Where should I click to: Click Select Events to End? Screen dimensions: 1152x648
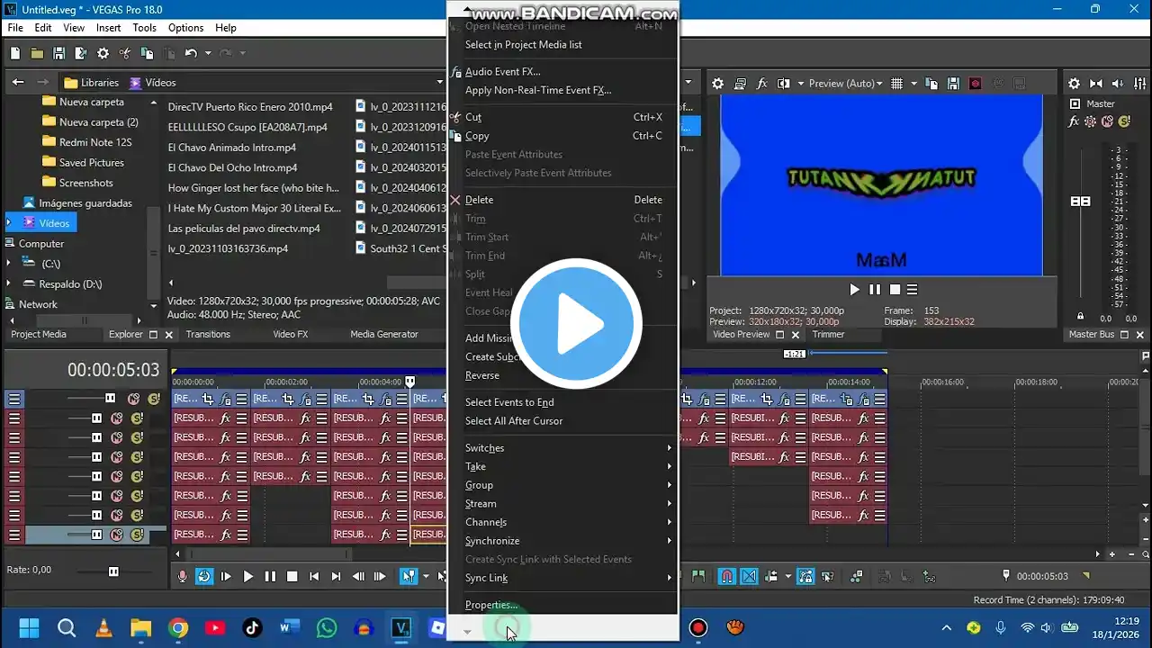click(x=509, y=402)
